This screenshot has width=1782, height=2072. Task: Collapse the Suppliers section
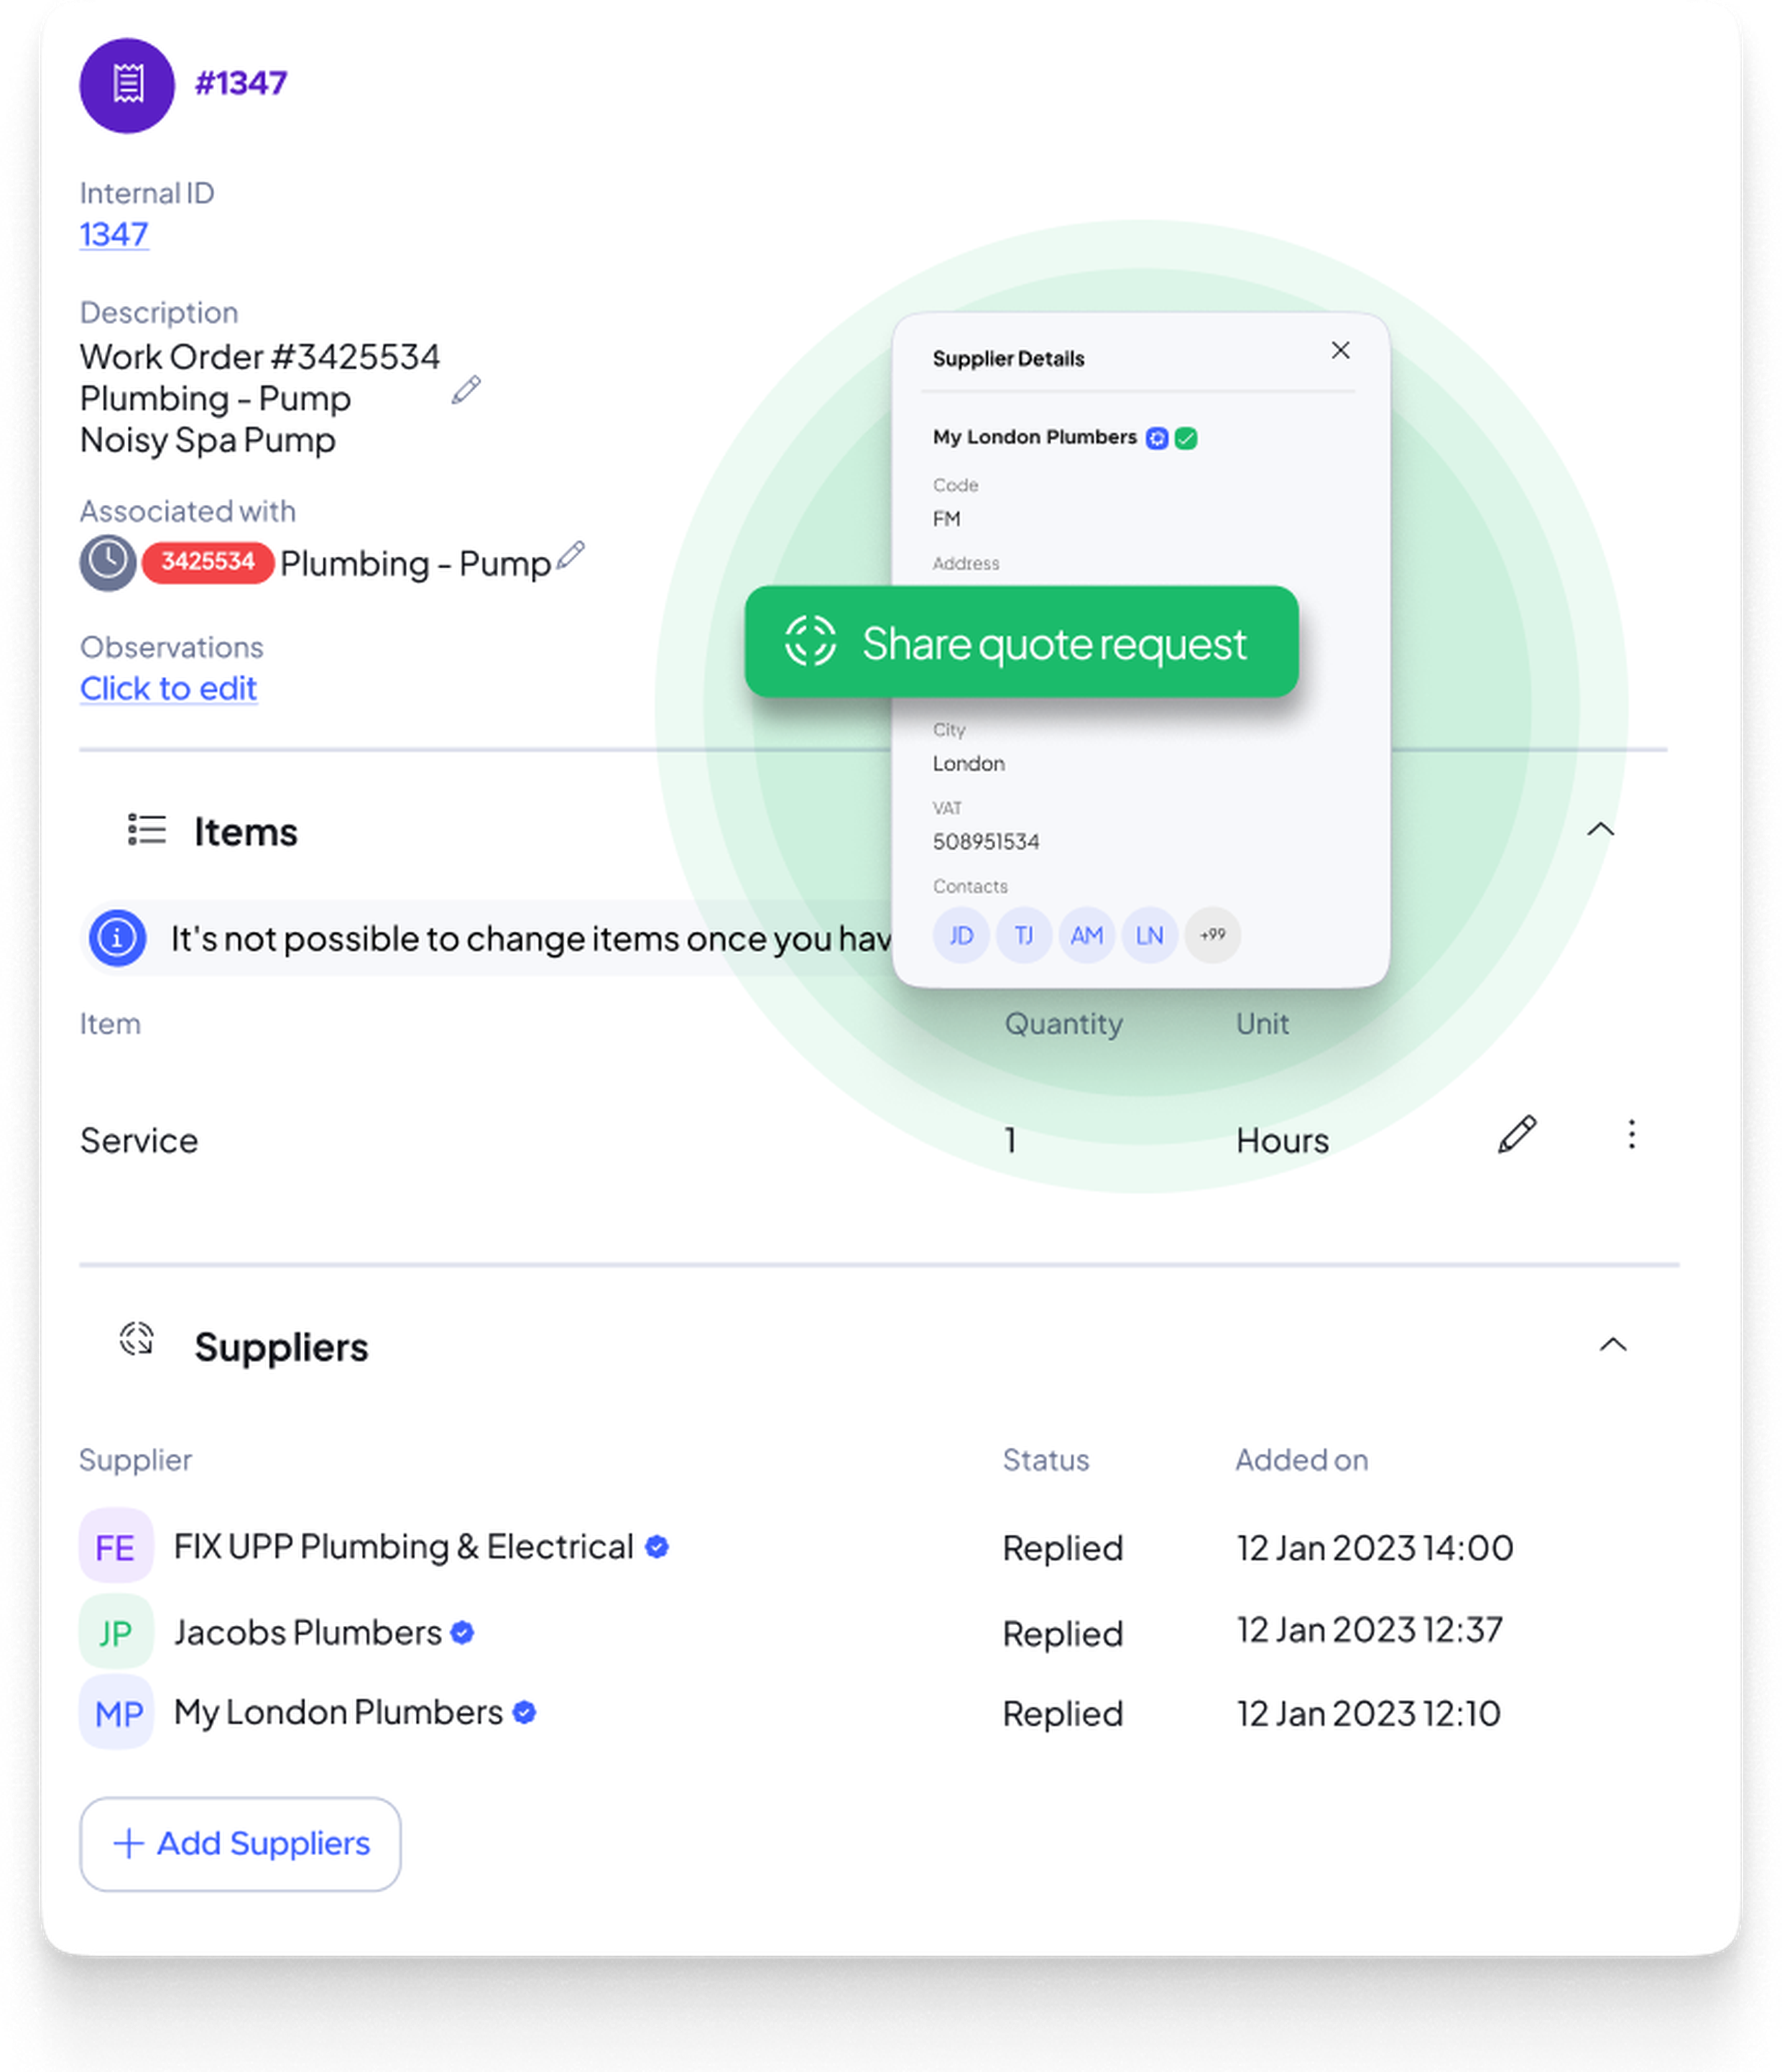pyautogui.click(x=1614, y=1345)
